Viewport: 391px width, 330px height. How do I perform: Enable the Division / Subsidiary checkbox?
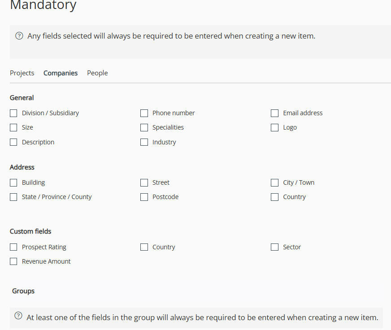(x=13, y=113)
